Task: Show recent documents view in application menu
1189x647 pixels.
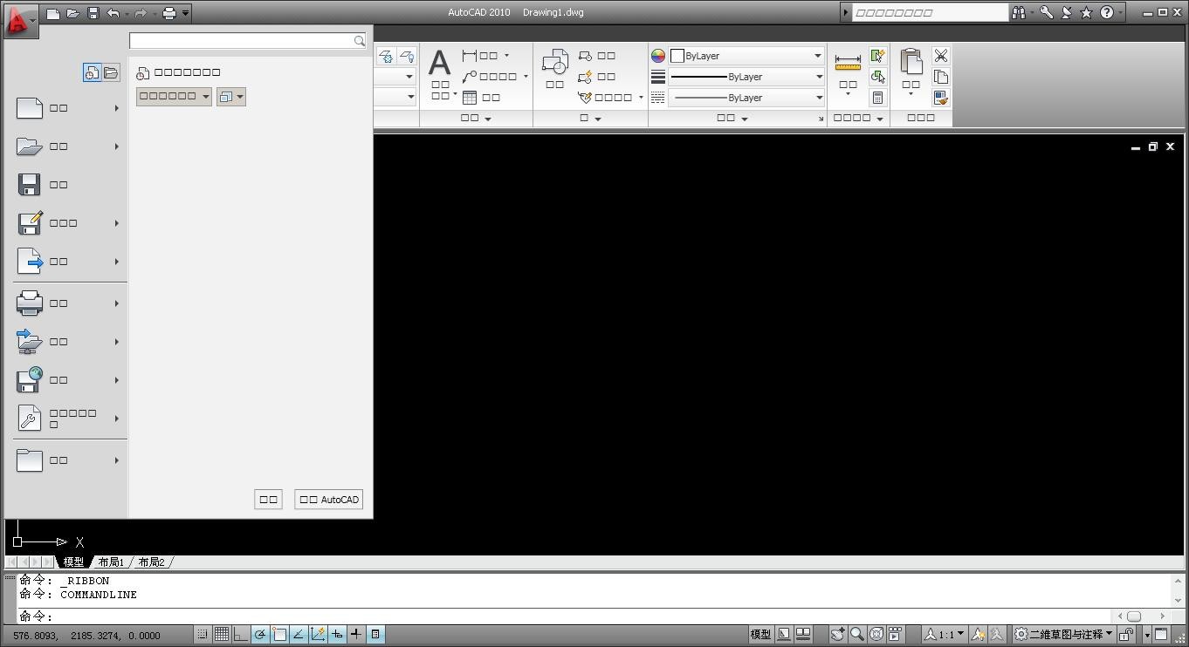Action: tap(92, 73)
